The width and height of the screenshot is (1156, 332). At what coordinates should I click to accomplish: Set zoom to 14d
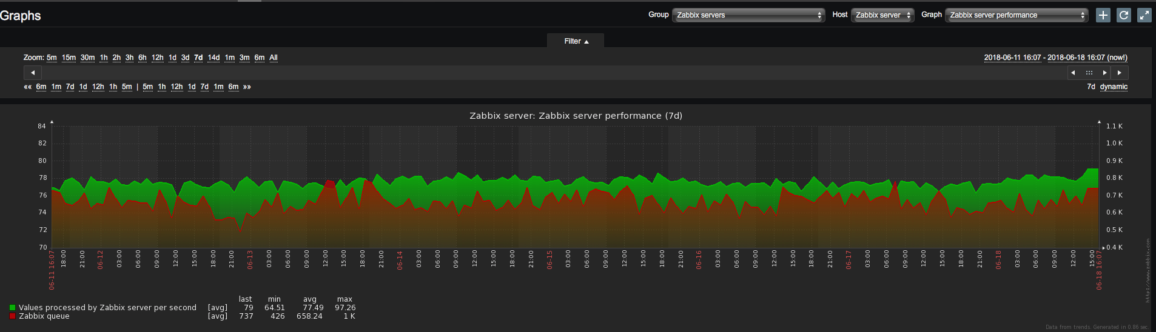click(x=213, y=58)
